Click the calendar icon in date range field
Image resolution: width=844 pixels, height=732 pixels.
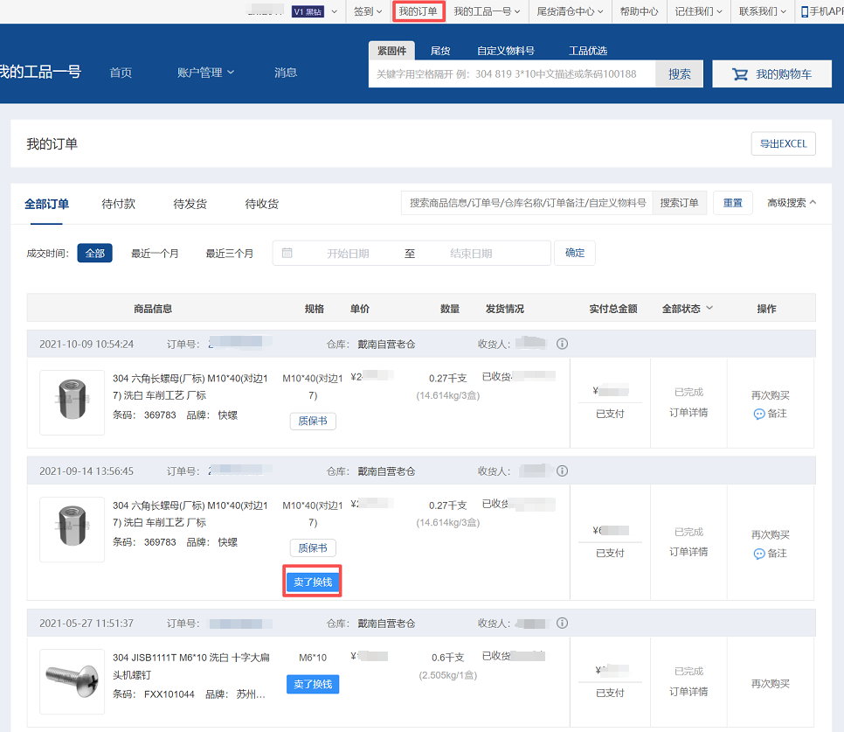pyautogui.click(x=287, y=253)
